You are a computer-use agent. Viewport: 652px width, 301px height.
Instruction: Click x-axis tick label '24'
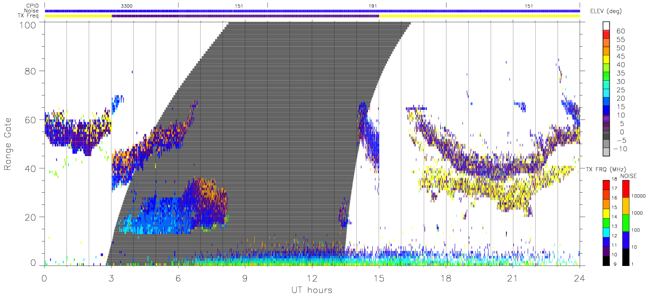click(x=580, y=278)
